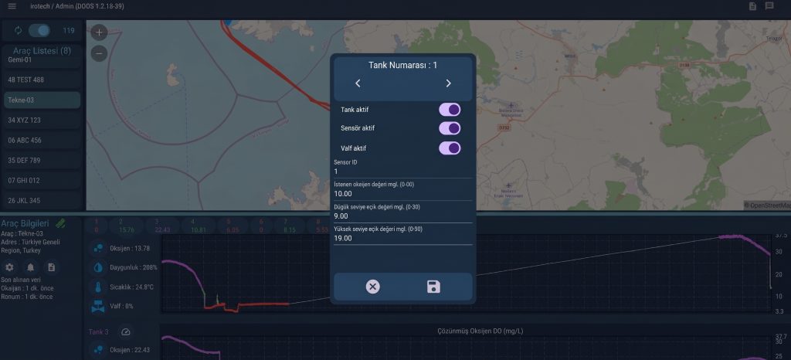
Task: Select 48 TEST 488 vehicle
Action: pyautogui.click(x=42, y=80)
